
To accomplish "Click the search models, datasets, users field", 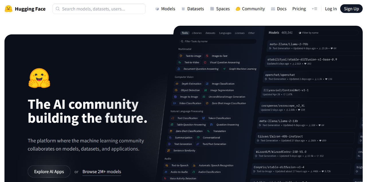I will click(x=102, y=9).
